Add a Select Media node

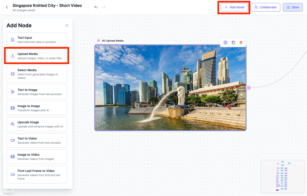pos(37,74)
